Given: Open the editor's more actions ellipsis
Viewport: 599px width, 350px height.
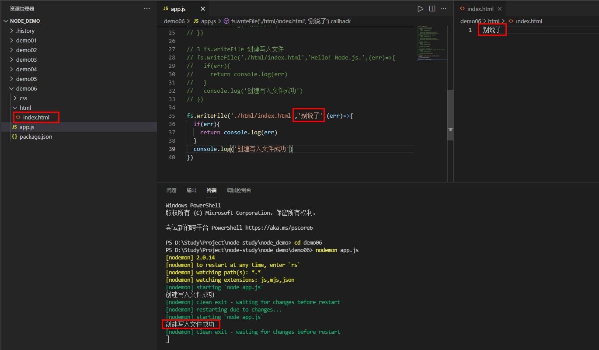Looking at the screenshot, I should (x=443, y=8).
